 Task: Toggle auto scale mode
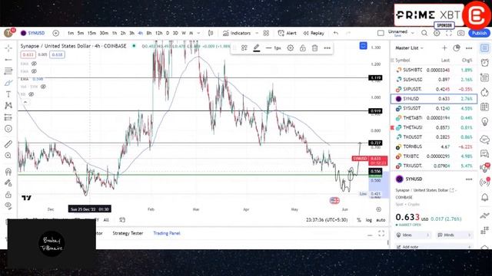[x=381, y=220]
